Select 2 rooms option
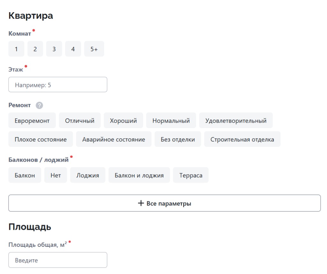The image size is (327, 274). (x=35, y=49)
